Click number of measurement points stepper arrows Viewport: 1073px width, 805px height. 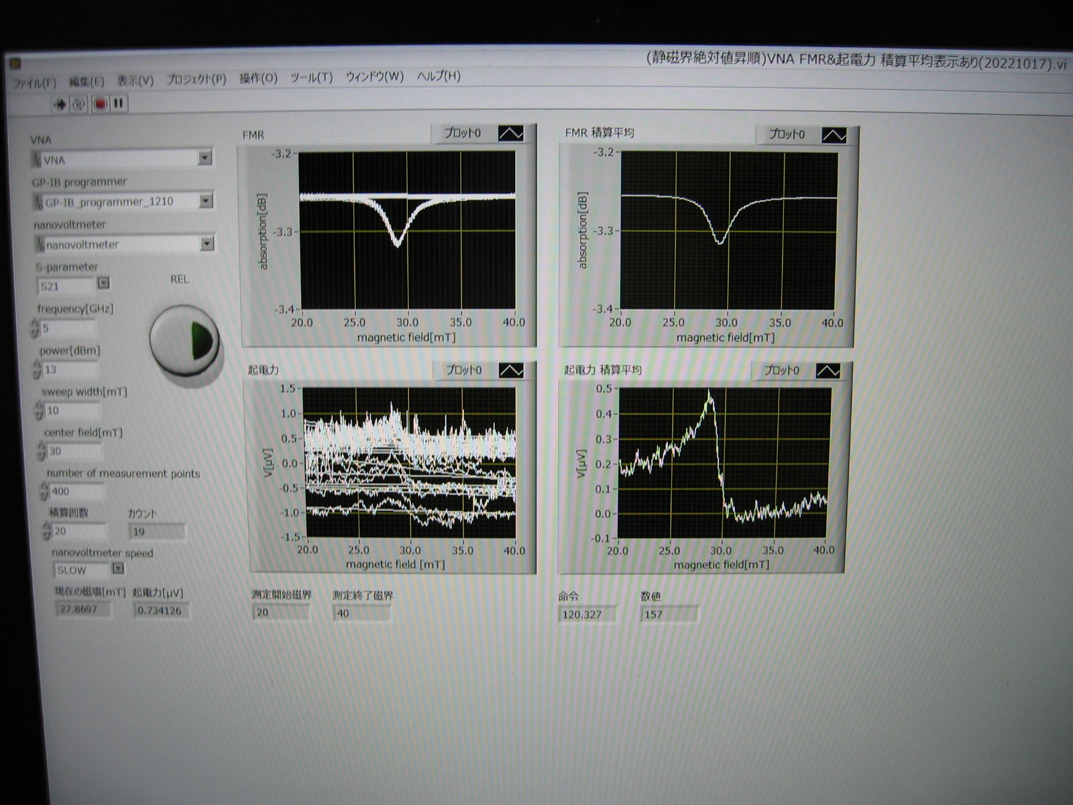(x=44, y=491)
